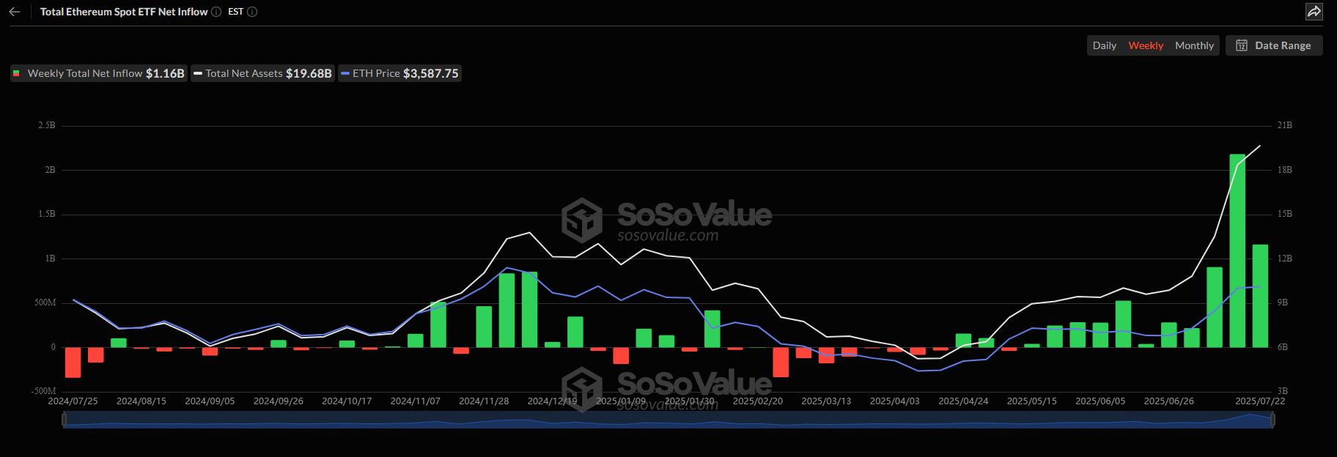Click the -500M left axis label
Viewport: 1337px width, 457px height.
point(44,391)
